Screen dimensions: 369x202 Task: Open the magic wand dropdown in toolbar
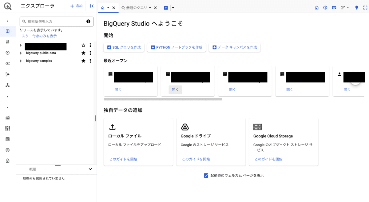[x=345, y=8]
